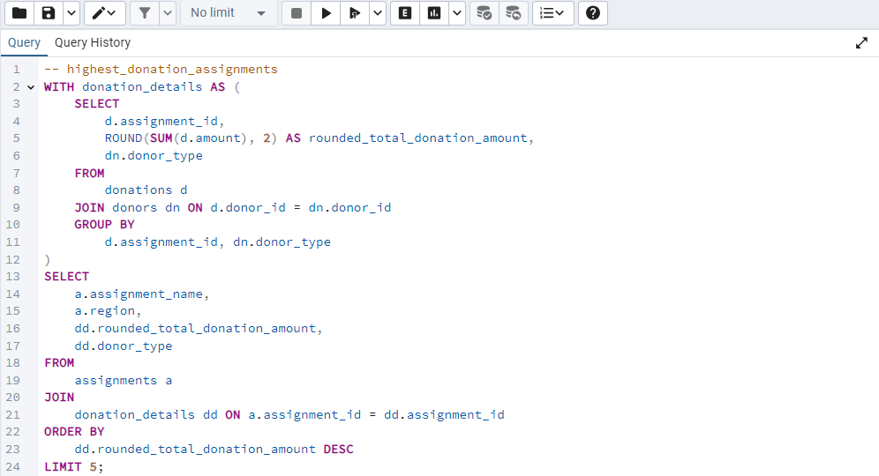Screen dimensions: 879x476
Task: Stop the running query
Action: pos(297,13)
